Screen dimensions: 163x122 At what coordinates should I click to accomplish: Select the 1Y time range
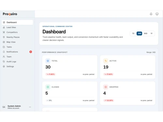click(x=152, y=34)
